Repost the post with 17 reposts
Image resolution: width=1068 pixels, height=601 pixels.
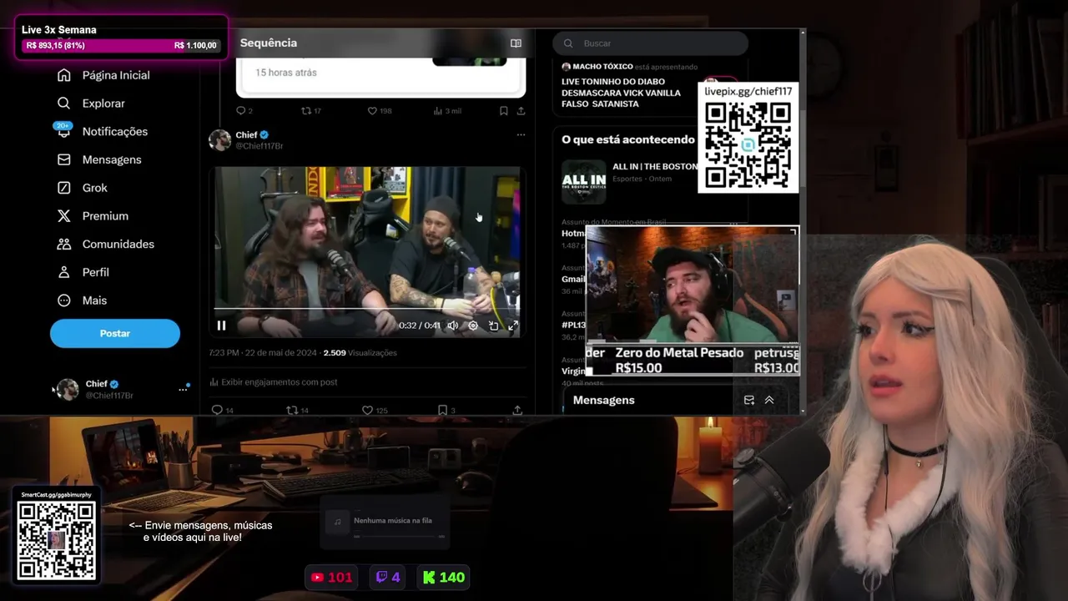[x=306, y=111]
